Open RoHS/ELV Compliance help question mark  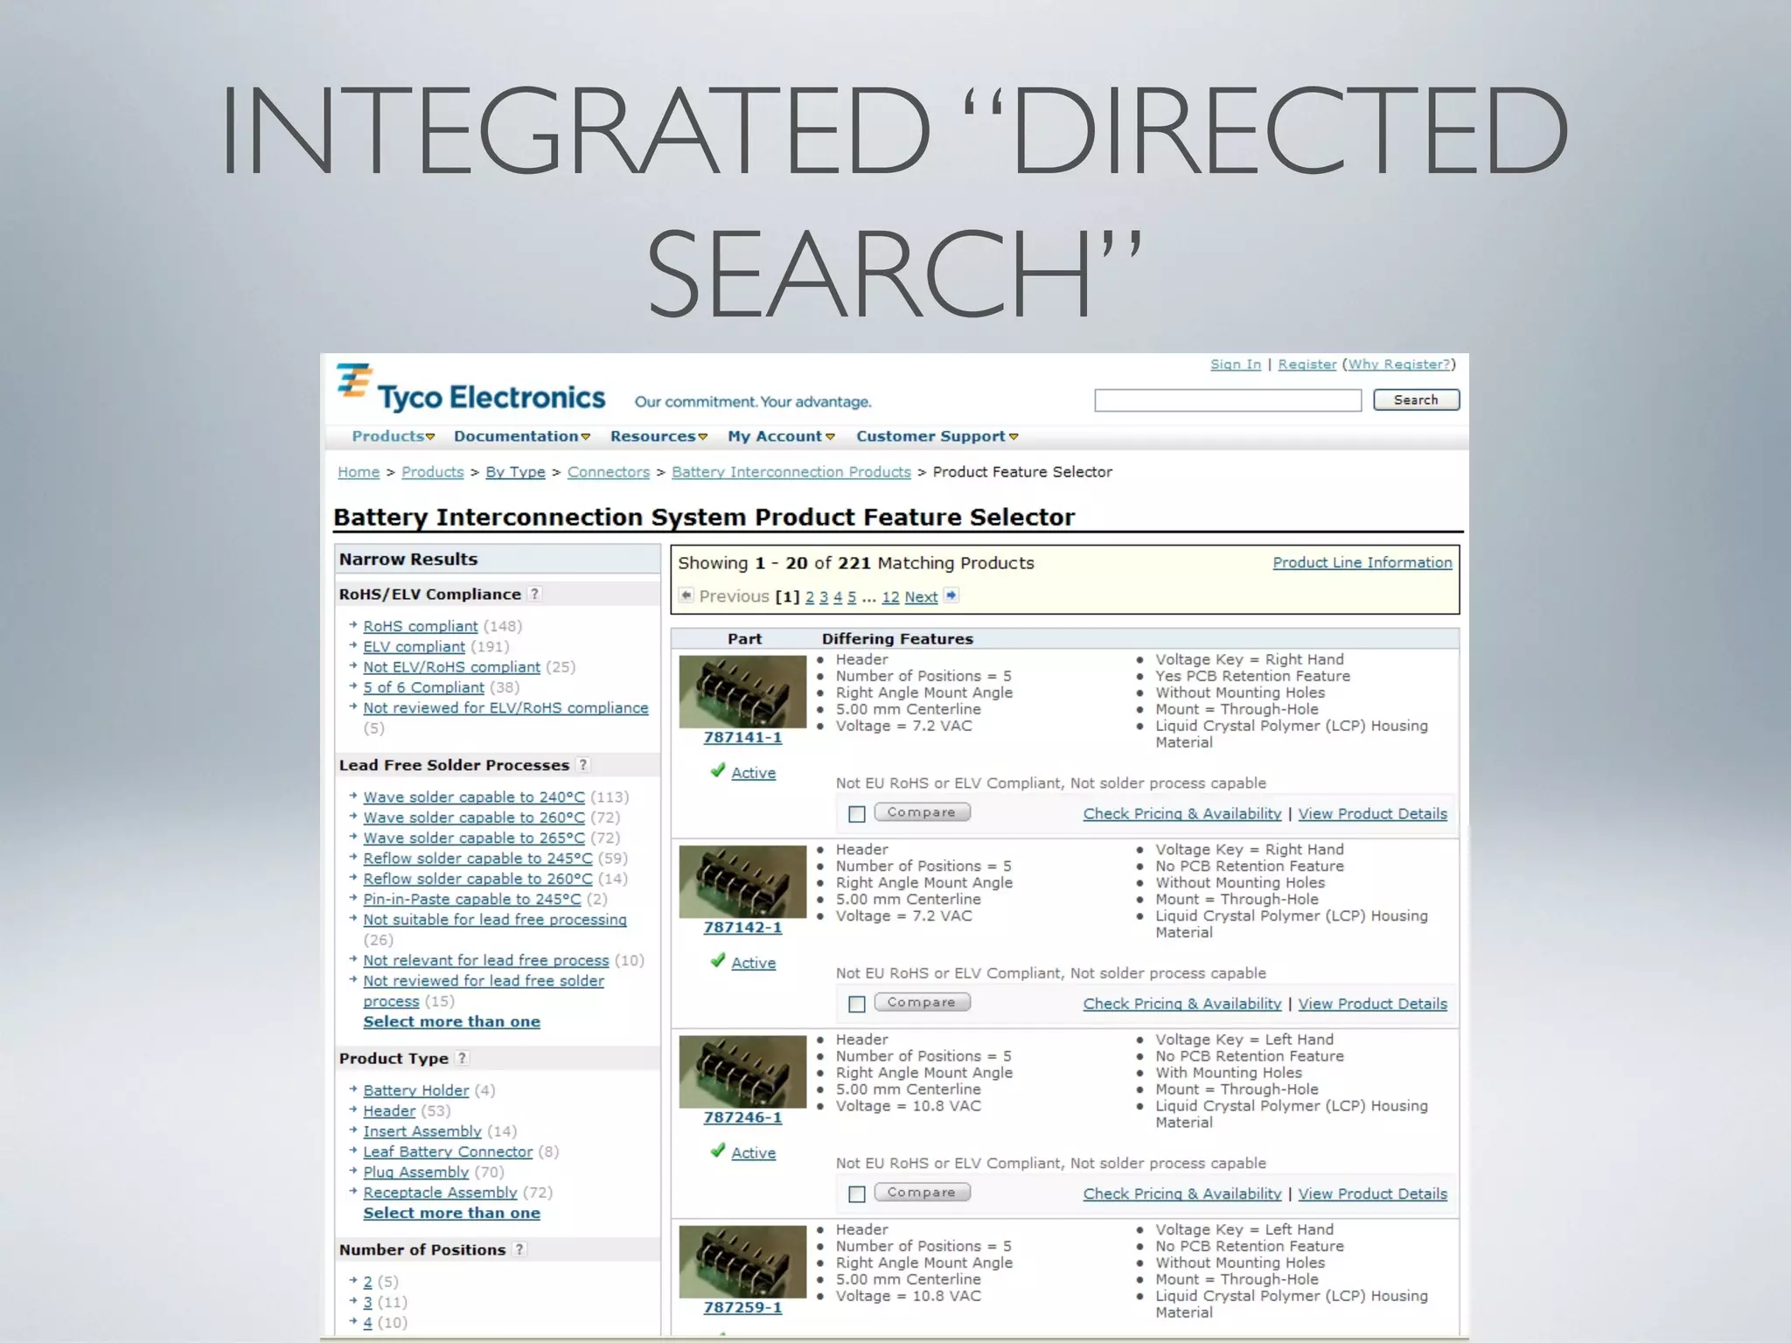534,594
